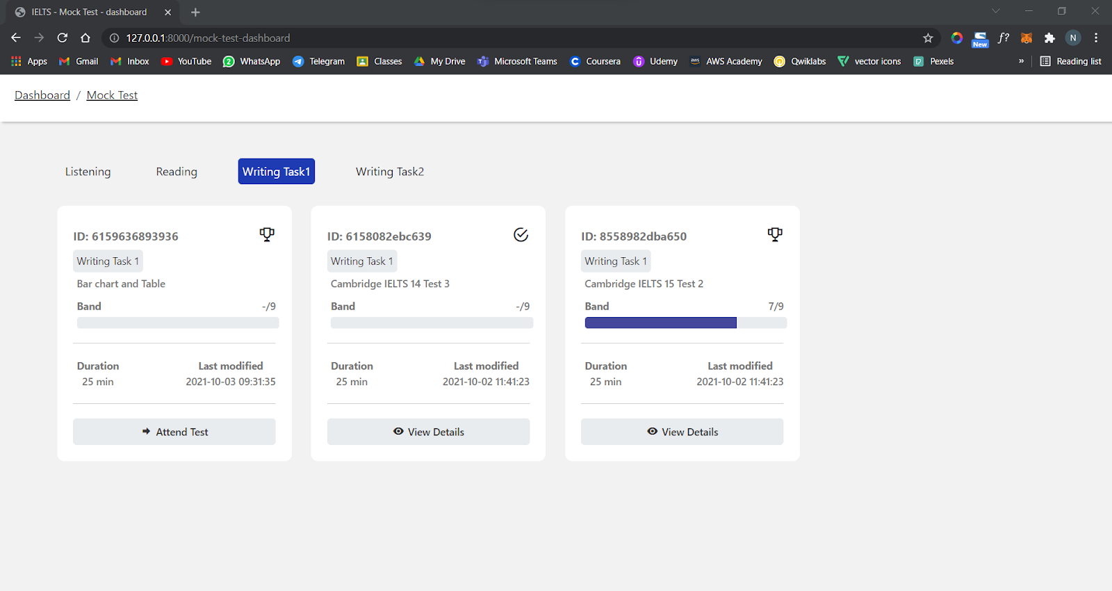Open the Gmail bookmark
Screen dimensions: 1112x591
[x=79, y=61]
